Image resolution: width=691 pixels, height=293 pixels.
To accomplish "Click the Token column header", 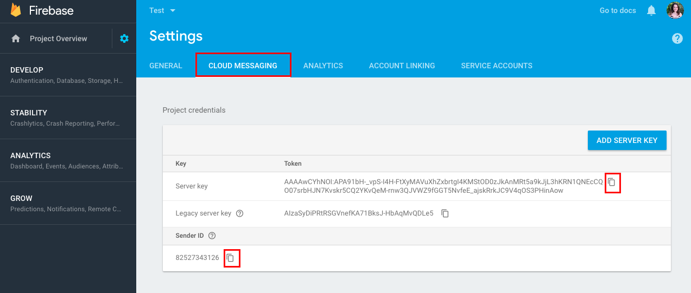I will [x=293, y=164].
